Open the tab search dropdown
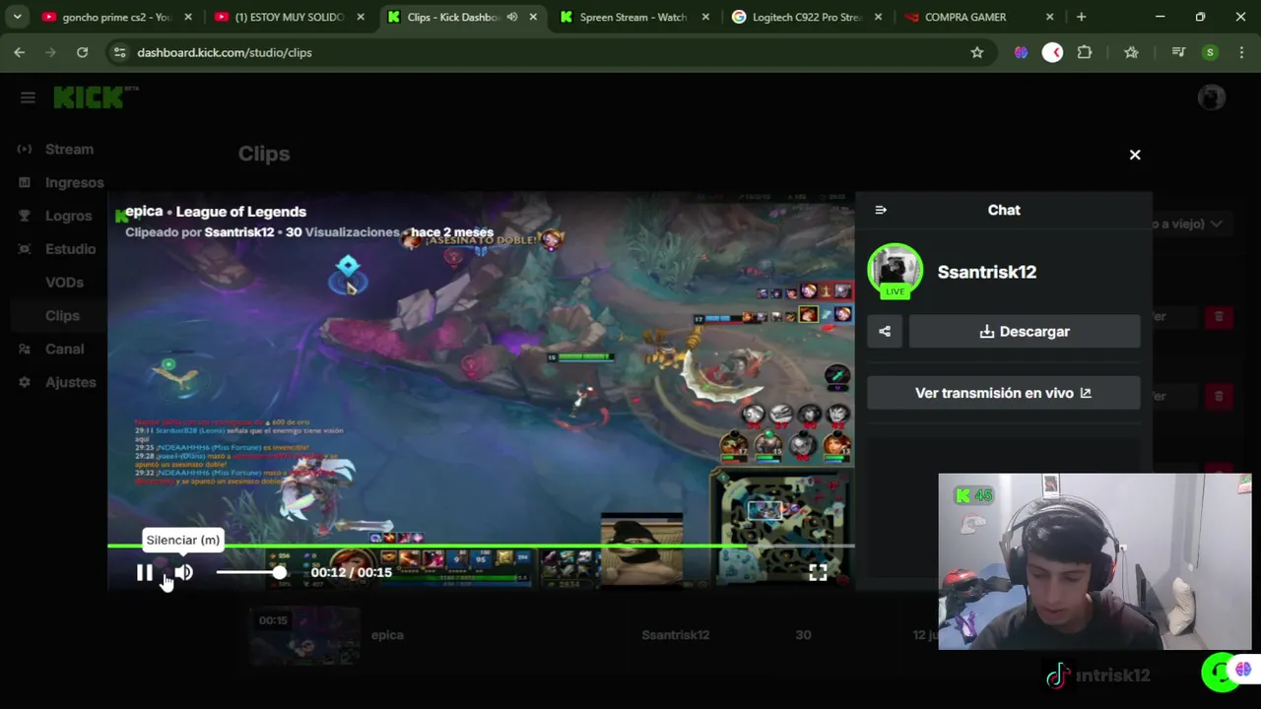 click(x=17, y=17)
